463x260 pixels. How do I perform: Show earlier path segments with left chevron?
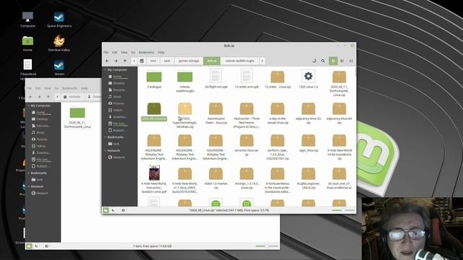[x=134, y=61]
